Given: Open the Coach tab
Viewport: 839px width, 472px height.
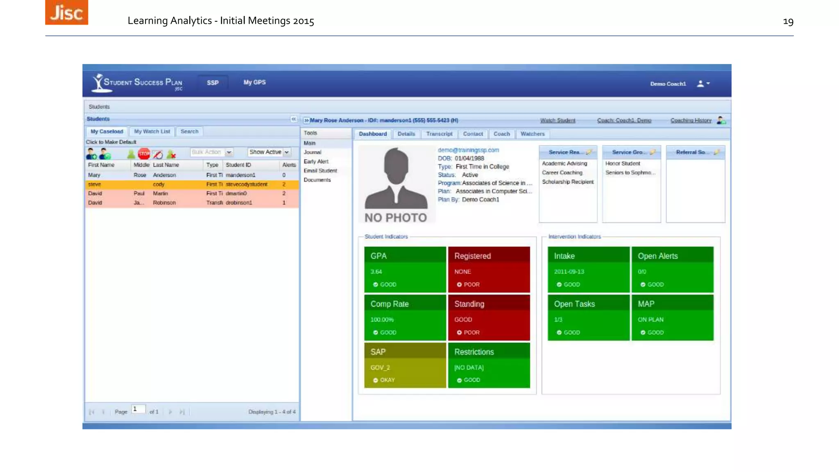Looking at the screenshot, I should [501, 134].
